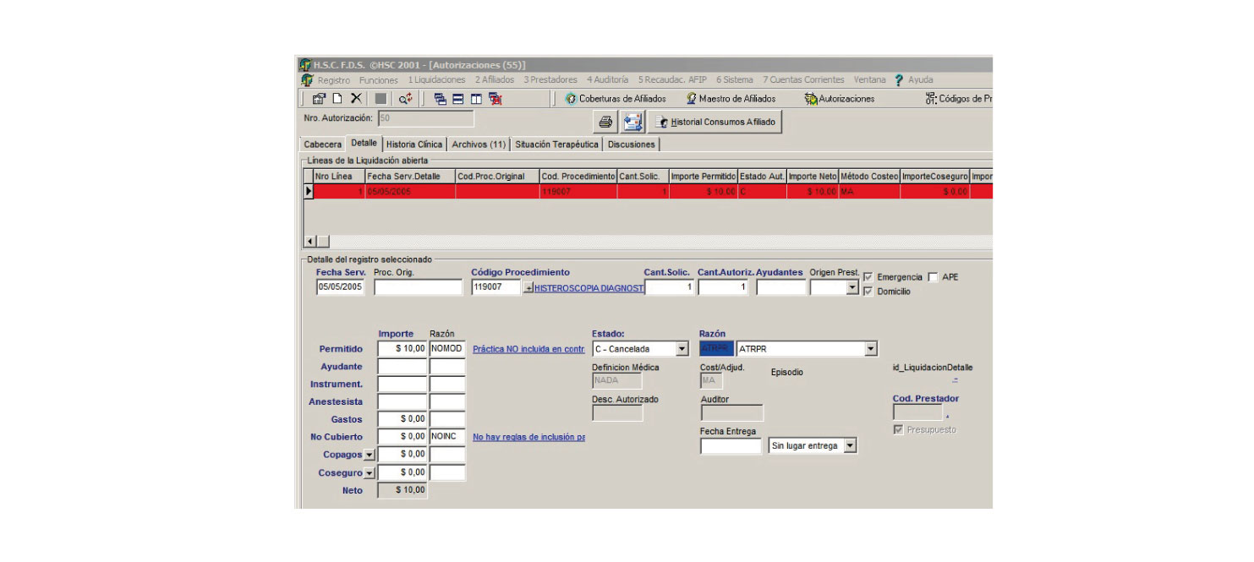Open Maestro de Afiliados from the toolbar

click(731, 99)
